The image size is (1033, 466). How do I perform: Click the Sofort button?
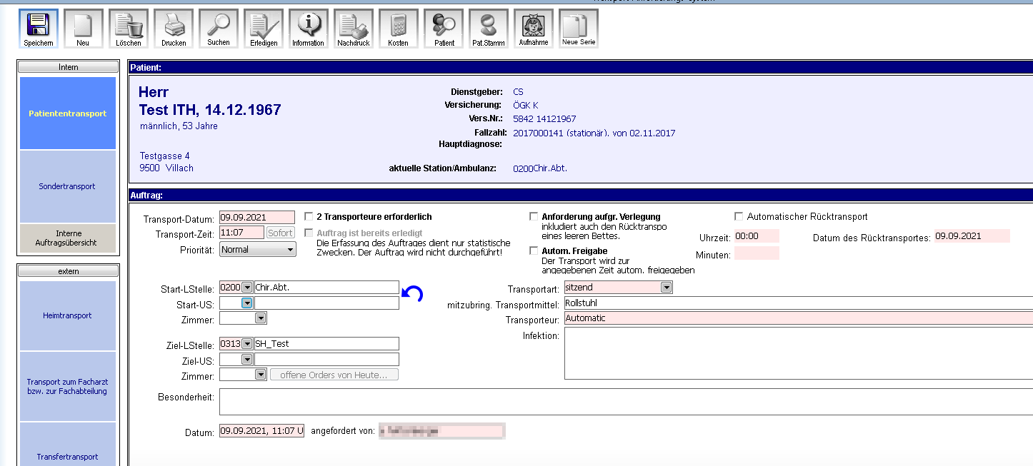281,233
